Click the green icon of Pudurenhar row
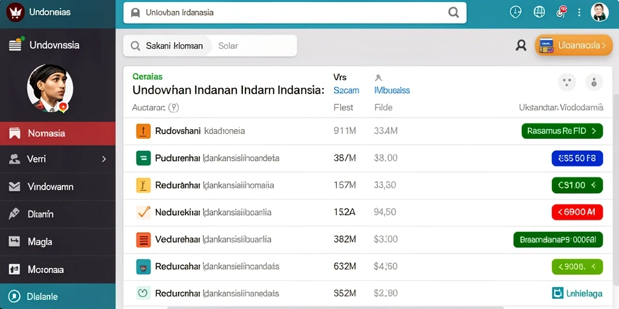Viewport: 619px width, 309px height. click(x=143, y=158)
